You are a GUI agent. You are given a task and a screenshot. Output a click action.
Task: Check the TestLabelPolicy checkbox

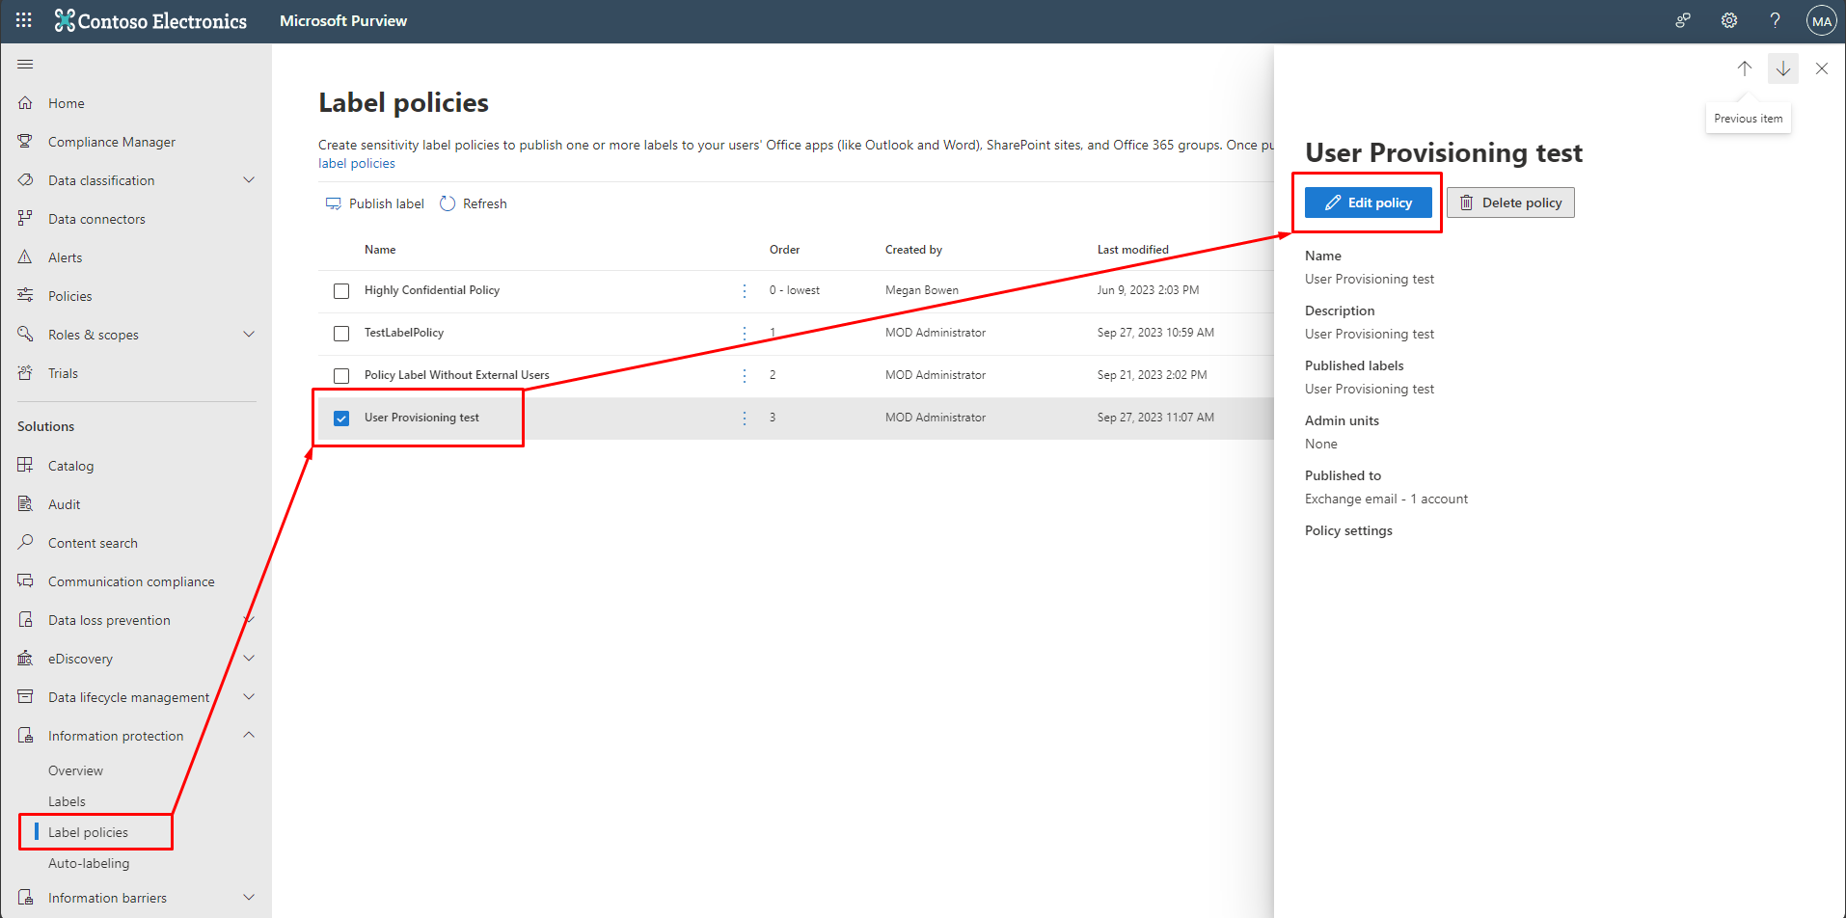point(341,334)
